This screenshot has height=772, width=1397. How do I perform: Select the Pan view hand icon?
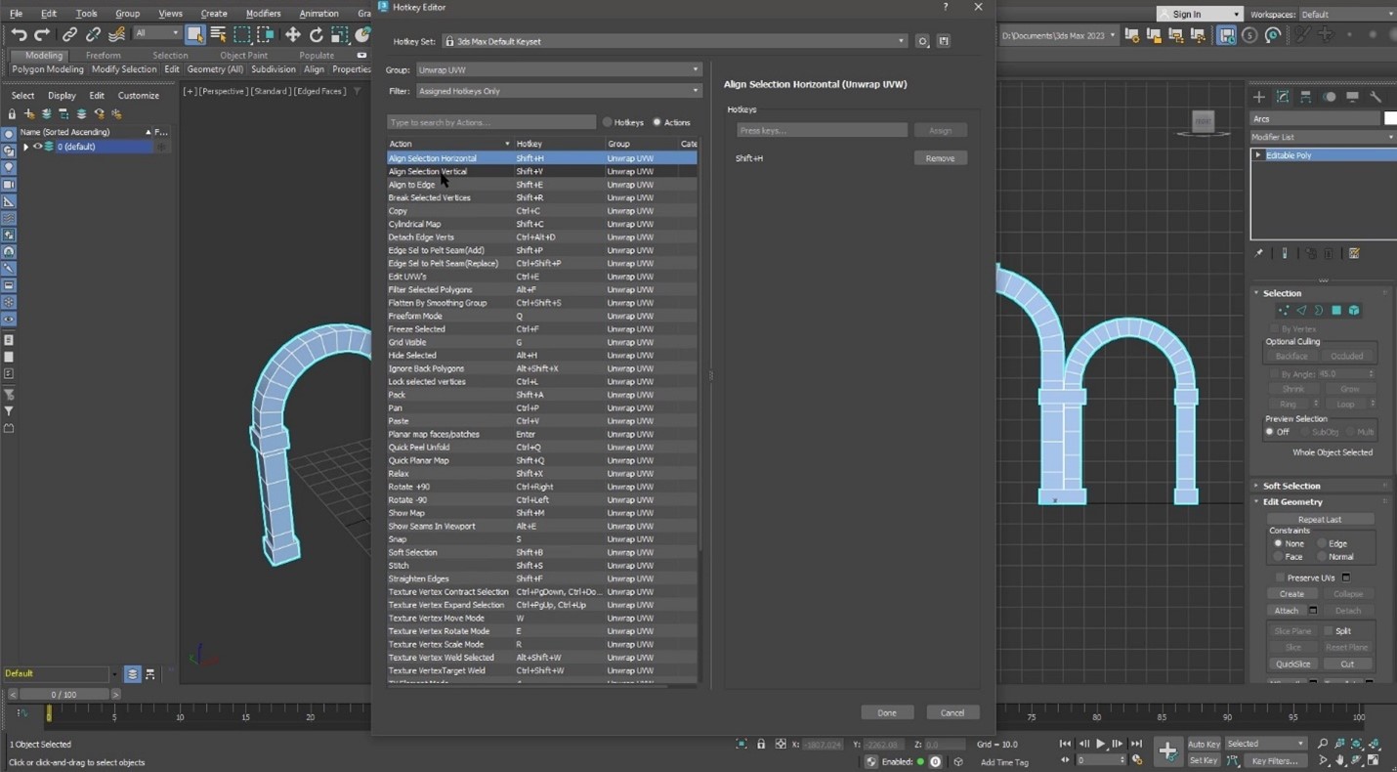[x=1339, y=760]
